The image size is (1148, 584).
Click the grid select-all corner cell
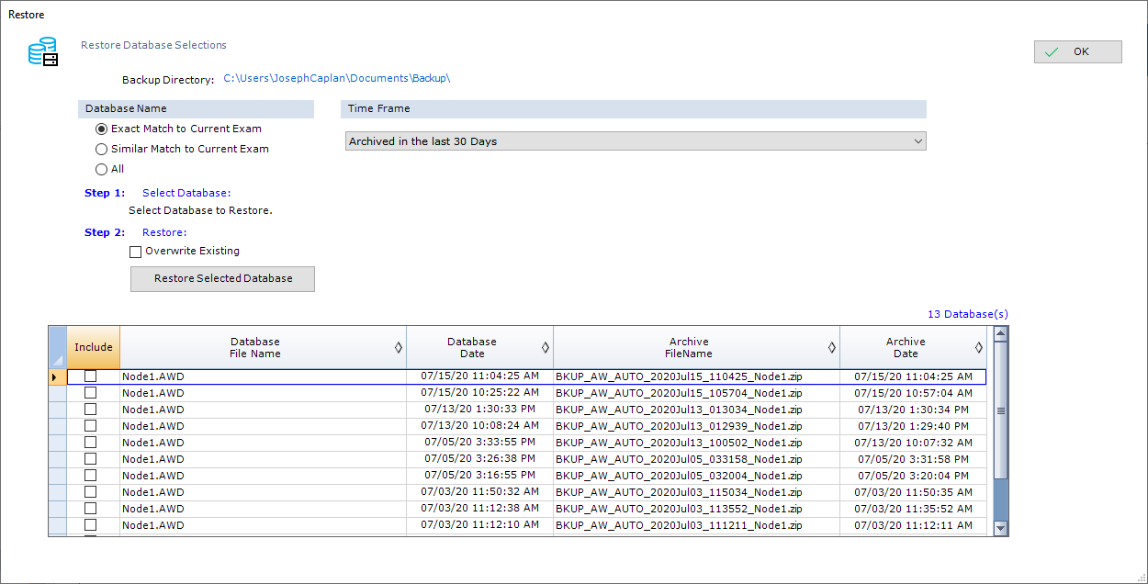(57, 347)
